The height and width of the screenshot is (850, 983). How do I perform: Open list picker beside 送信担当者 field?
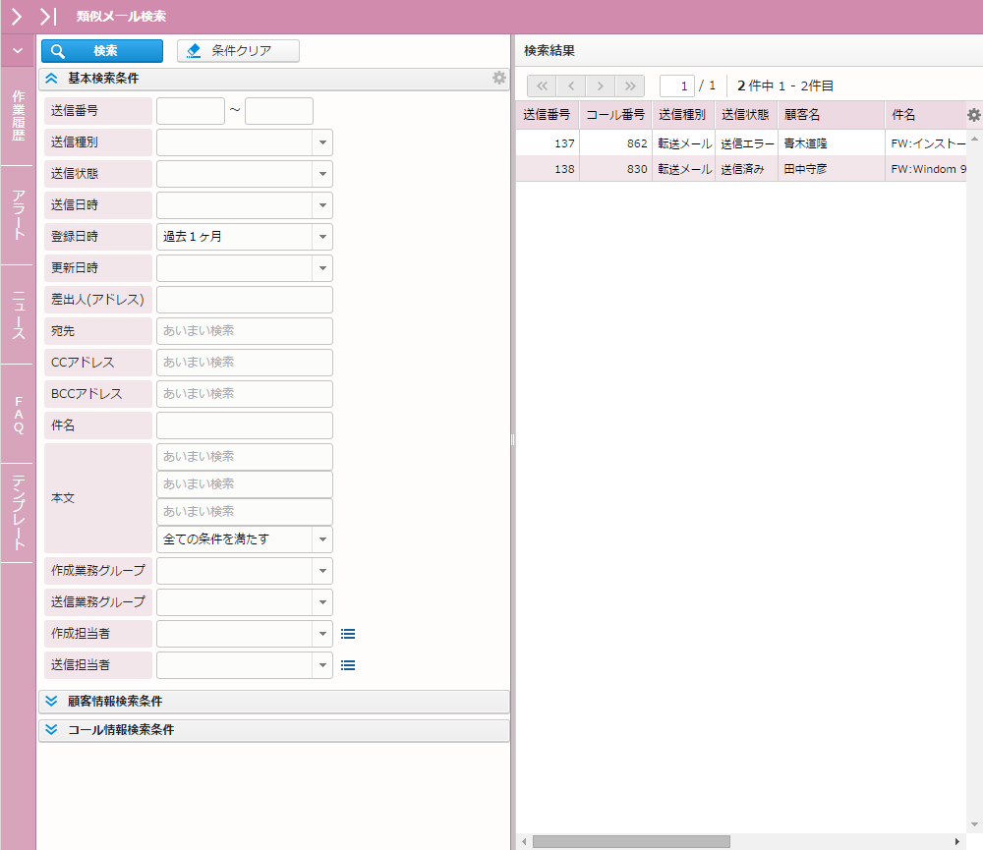pyautogui.click(x=347, y=665)
